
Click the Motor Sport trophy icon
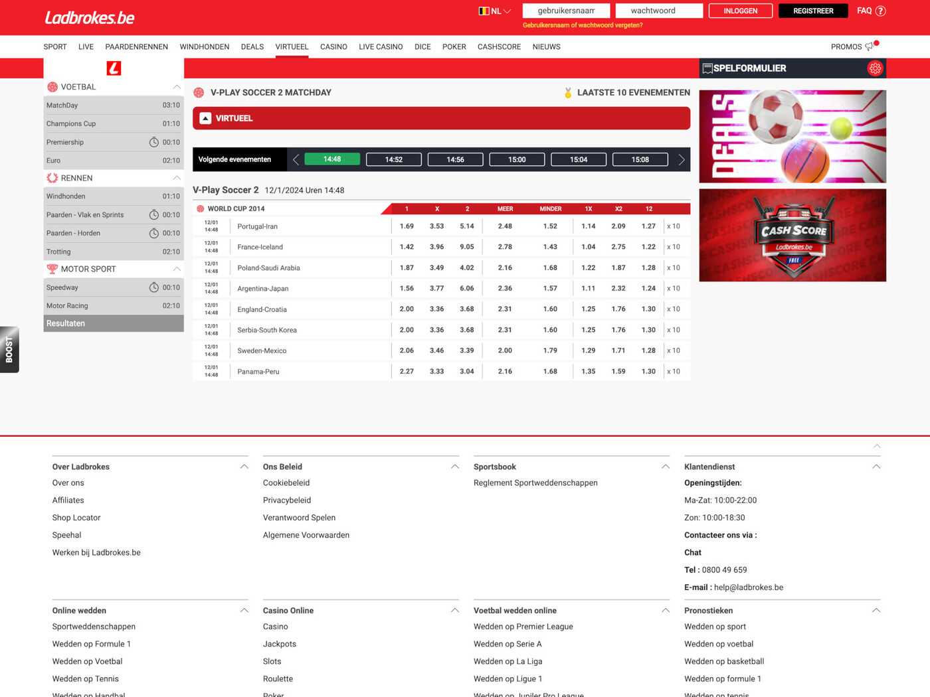pos(52,269)
